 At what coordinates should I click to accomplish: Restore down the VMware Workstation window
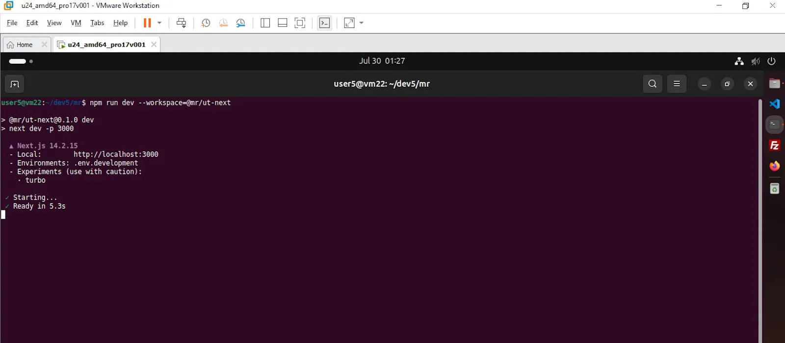(x=746, y=6)
